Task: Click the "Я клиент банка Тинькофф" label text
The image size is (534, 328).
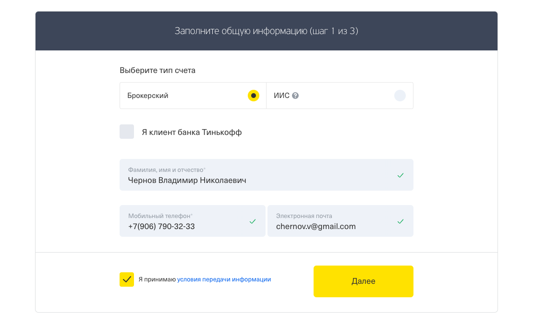Action: tap(192, 132)
